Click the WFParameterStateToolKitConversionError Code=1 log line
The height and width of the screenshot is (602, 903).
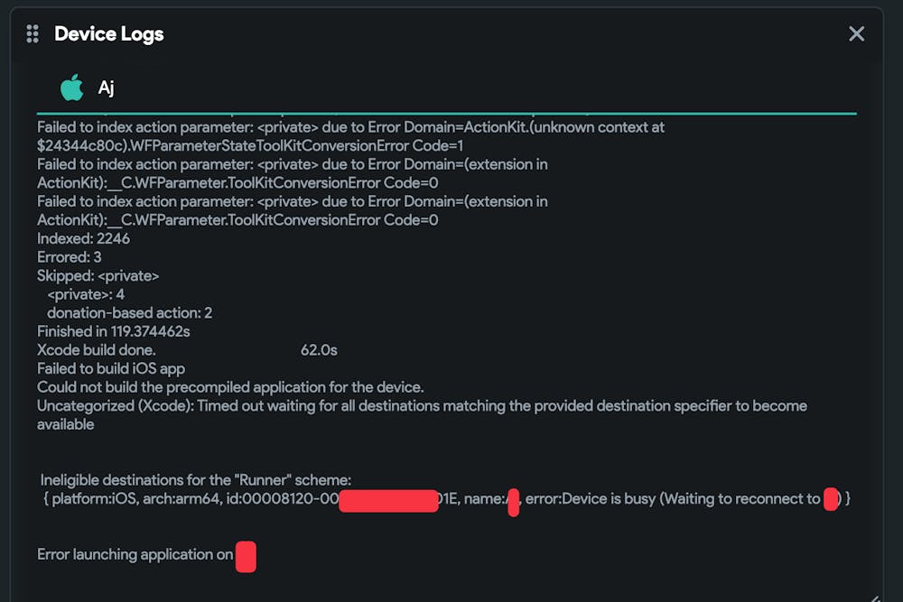click(250, 145)
